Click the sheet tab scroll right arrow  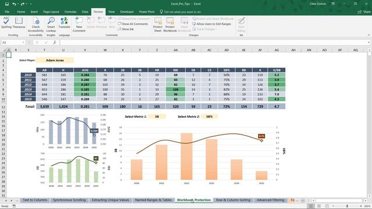[x=11, y=200]
